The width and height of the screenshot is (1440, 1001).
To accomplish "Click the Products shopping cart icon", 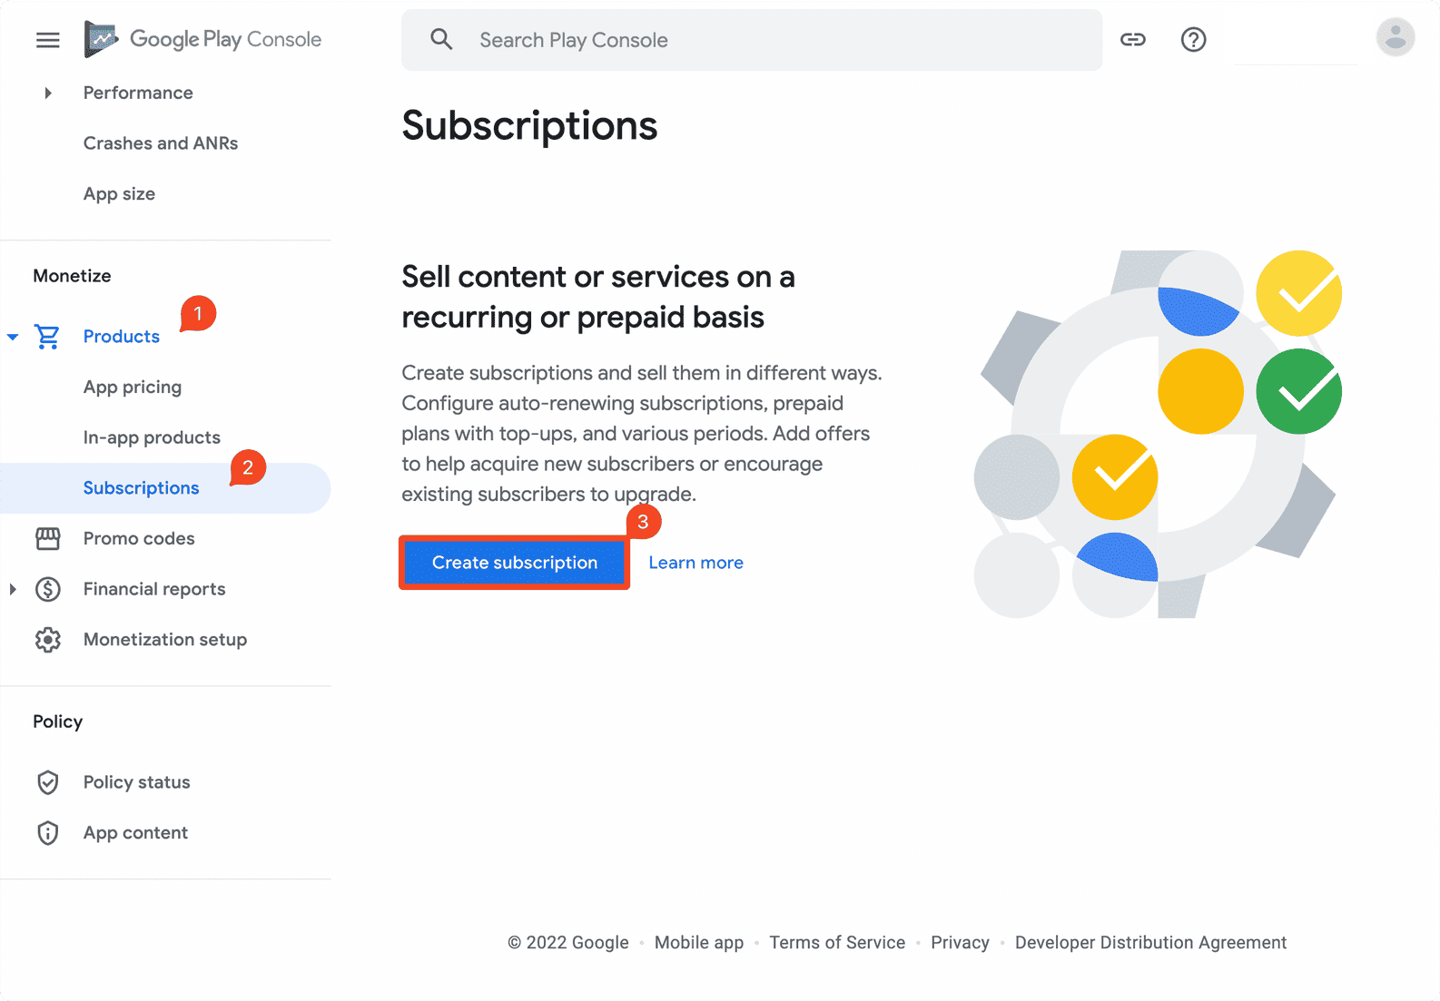I will pos(47,337).
